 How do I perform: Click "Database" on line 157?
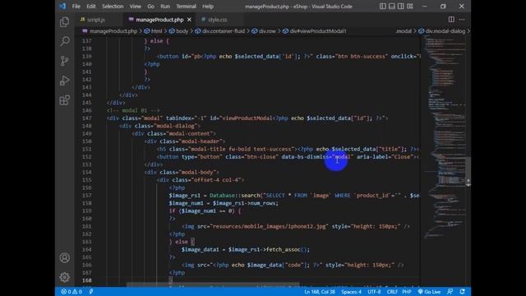point(222,196)
